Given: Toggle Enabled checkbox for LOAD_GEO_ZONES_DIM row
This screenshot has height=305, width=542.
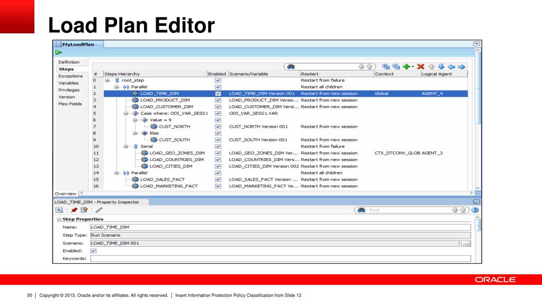Looking at the screenshot, I should click(x=218, y=153).
